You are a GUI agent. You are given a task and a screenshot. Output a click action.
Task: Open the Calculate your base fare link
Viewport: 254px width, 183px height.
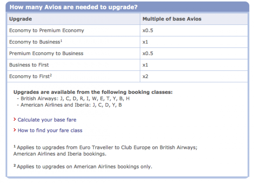pos(47,120)
